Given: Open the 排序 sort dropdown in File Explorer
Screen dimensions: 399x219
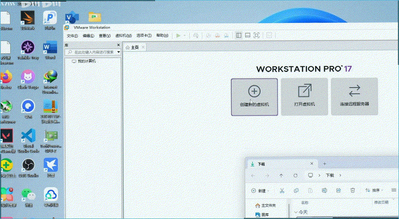Looking at the screenshot, I should click(x=375, y=190).
